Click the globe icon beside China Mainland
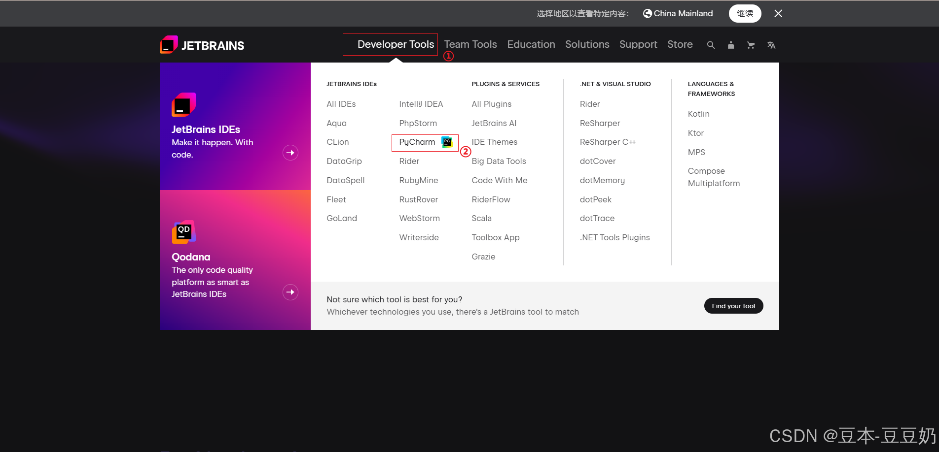The image size is (939, 452). [x=648, y=13]
